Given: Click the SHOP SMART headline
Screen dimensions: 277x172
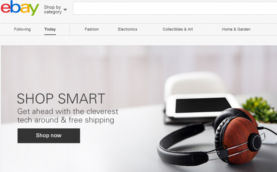Looking at the screenshot, I should [x=61, y=99].
